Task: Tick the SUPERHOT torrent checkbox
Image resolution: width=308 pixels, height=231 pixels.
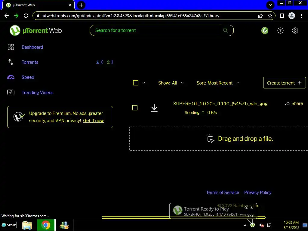Action: pos(135,108)
